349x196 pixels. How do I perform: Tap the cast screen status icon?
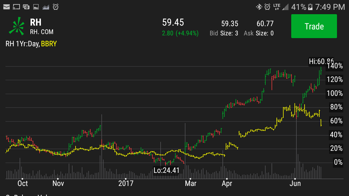(16, 7)
